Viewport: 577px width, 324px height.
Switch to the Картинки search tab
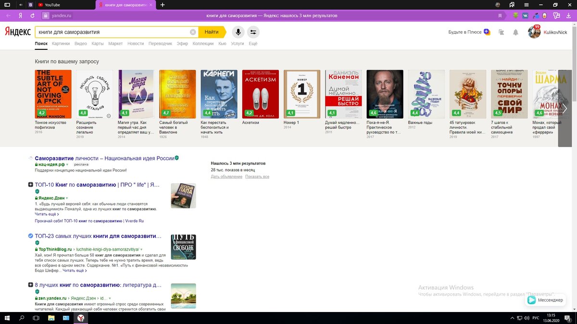[x=61, y=44]
